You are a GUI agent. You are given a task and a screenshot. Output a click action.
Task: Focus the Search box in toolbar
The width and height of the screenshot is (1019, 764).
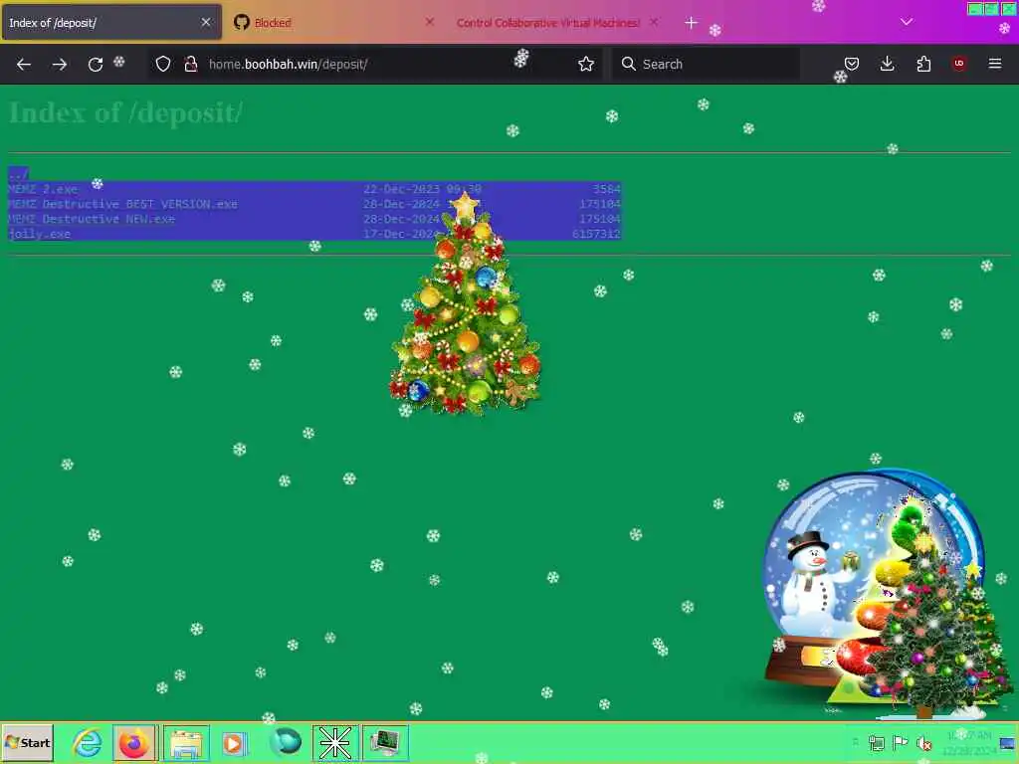tap(706, 64)
